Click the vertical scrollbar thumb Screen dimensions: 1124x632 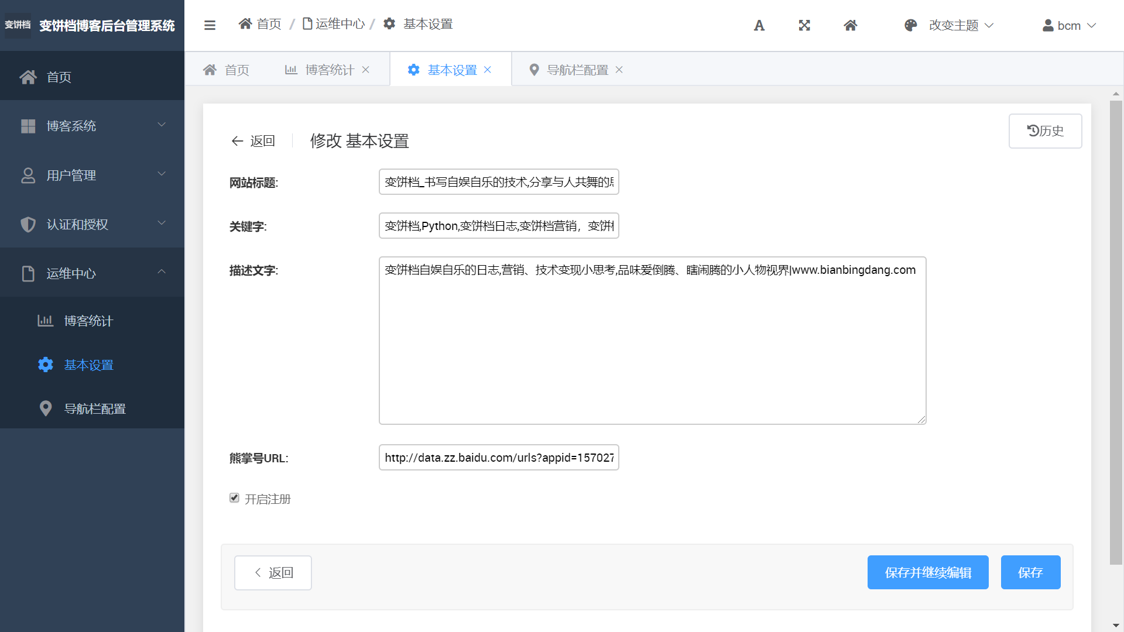click(x=1116, y=332)
